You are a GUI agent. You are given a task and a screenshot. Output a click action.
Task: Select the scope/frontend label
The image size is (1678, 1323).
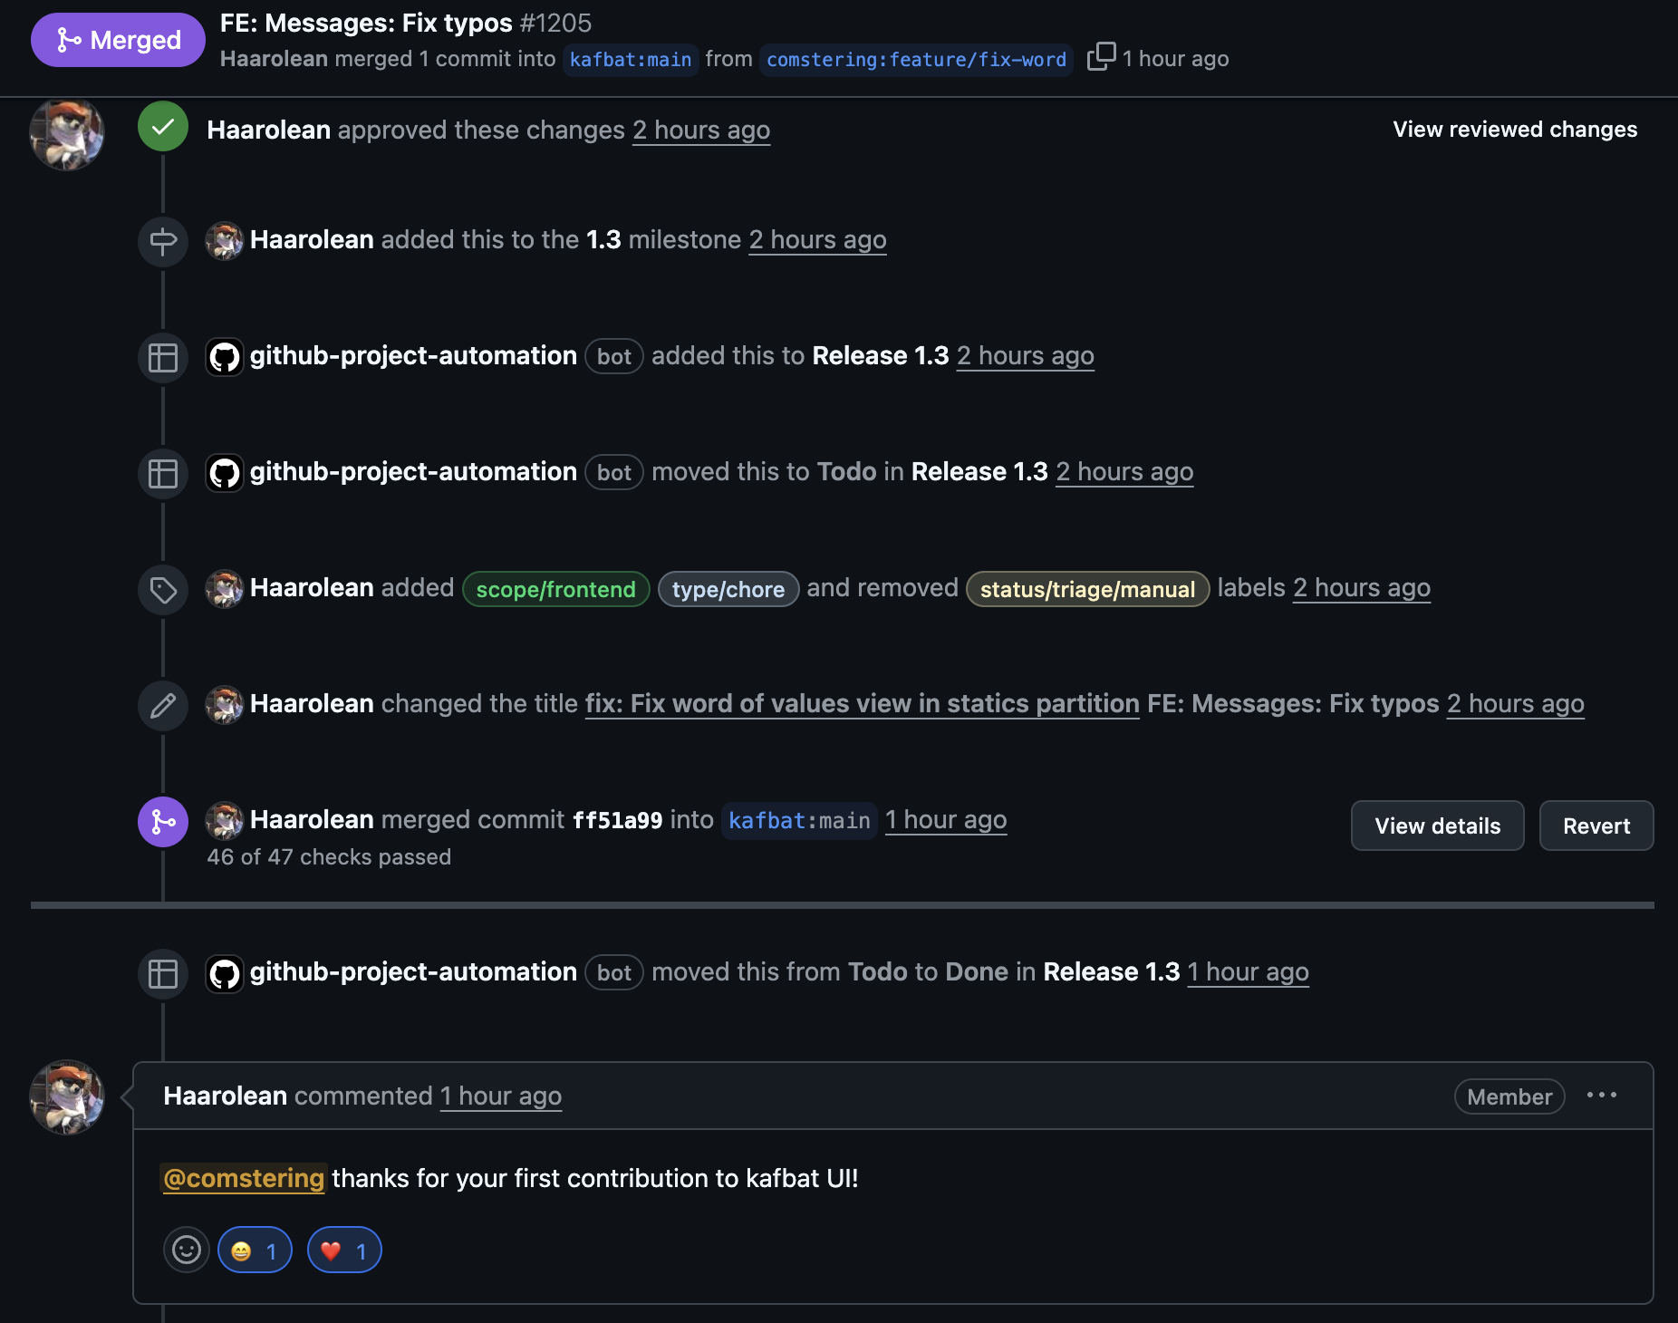[555, 589]
